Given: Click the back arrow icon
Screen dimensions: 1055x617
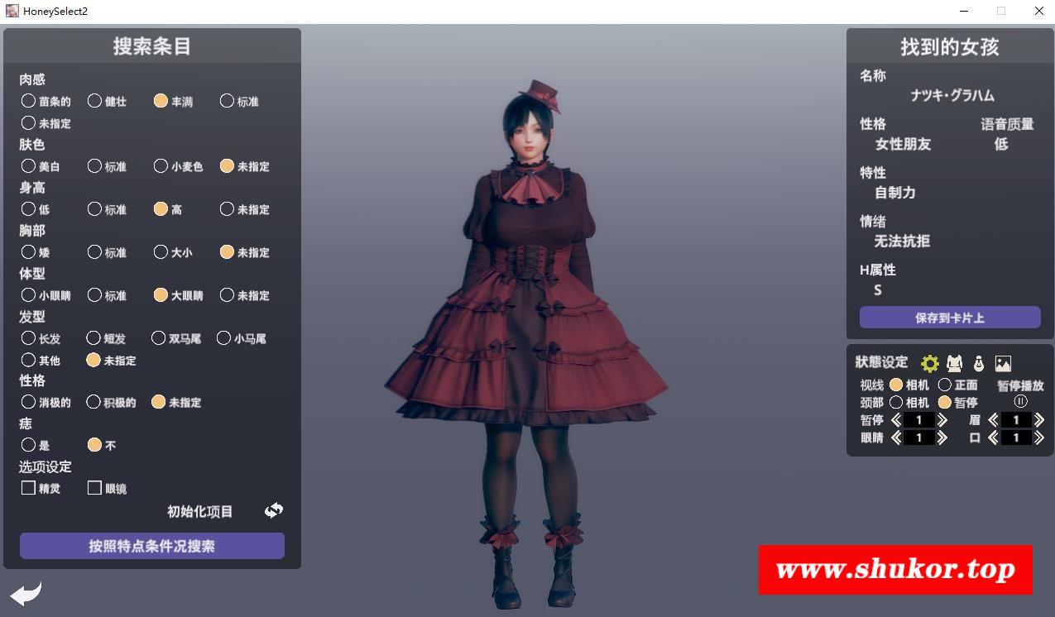Looking at the screenshot, I should tap(26, 593).
